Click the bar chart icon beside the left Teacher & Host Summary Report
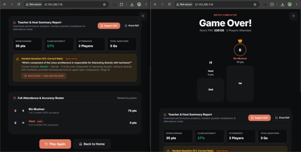 click(15, 22)
